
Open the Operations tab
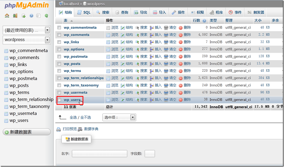178,12
